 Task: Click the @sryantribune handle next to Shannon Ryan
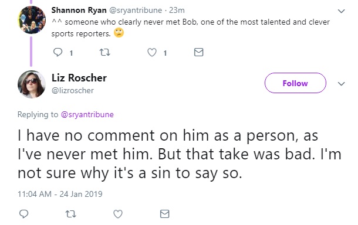pyautogui.click(x=136, y=11)
